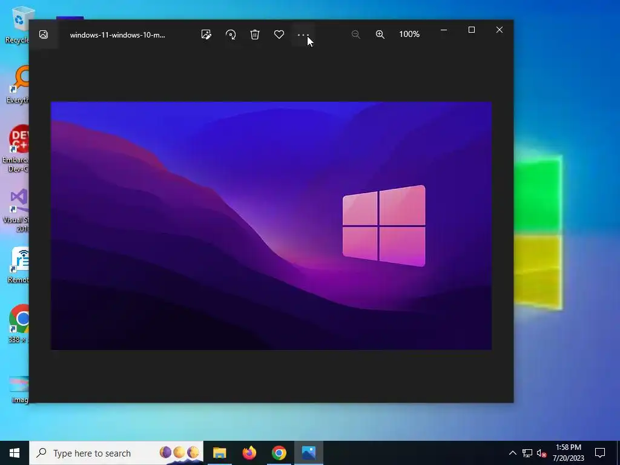The height and width of the screenshot is (465, 620).
Task: Open the notification center icon
Action: [600, 453]
